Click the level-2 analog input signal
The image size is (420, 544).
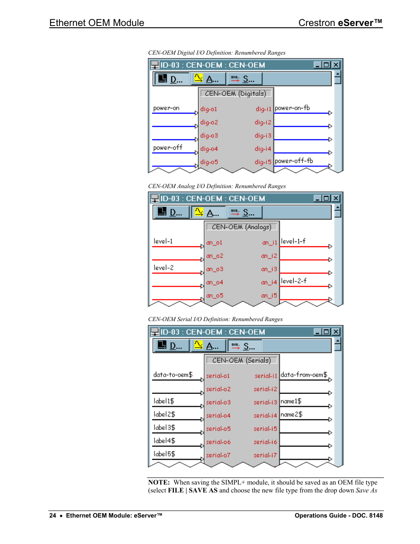[x=164, y=268]
